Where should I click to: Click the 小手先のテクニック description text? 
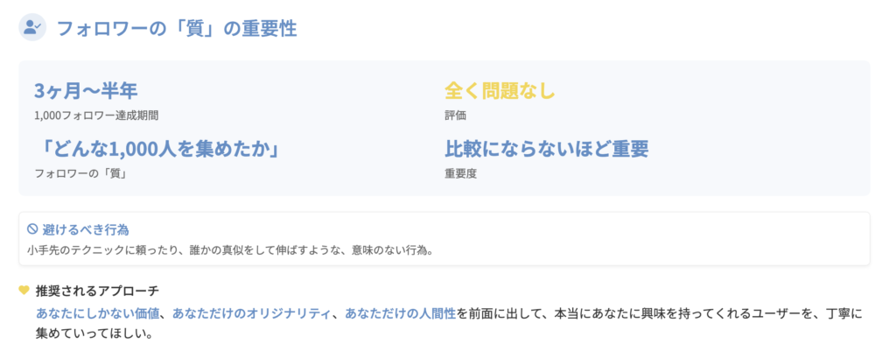click(230, 250)
